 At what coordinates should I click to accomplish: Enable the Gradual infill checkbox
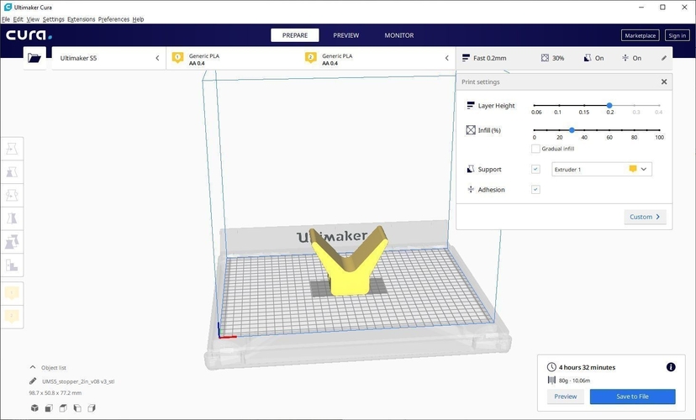click(x=535, y=149)
